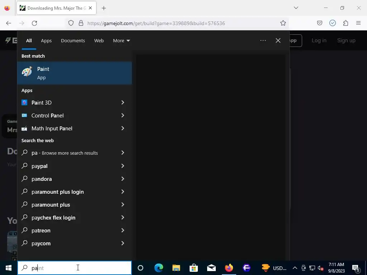Expand the pandora web suggestion arrow
The height and width of the screenshot is (275, 367).
coord(123,179)
